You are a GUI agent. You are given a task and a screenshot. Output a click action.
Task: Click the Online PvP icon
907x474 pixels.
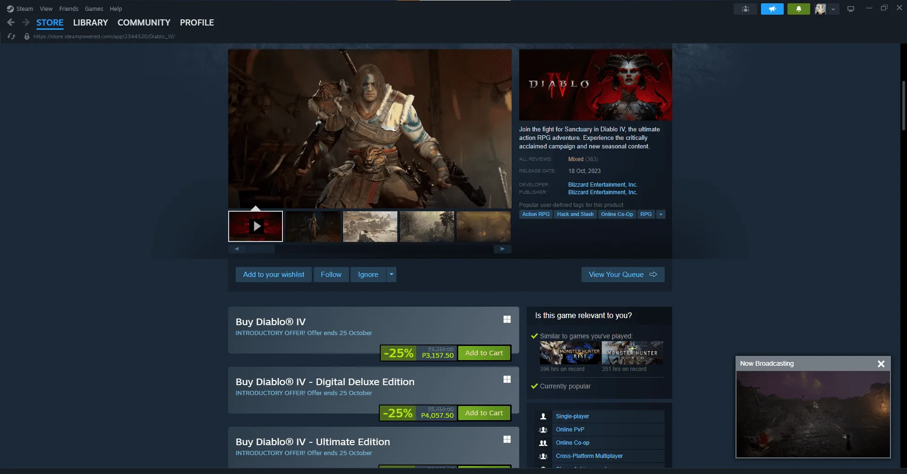coord(543,430)
